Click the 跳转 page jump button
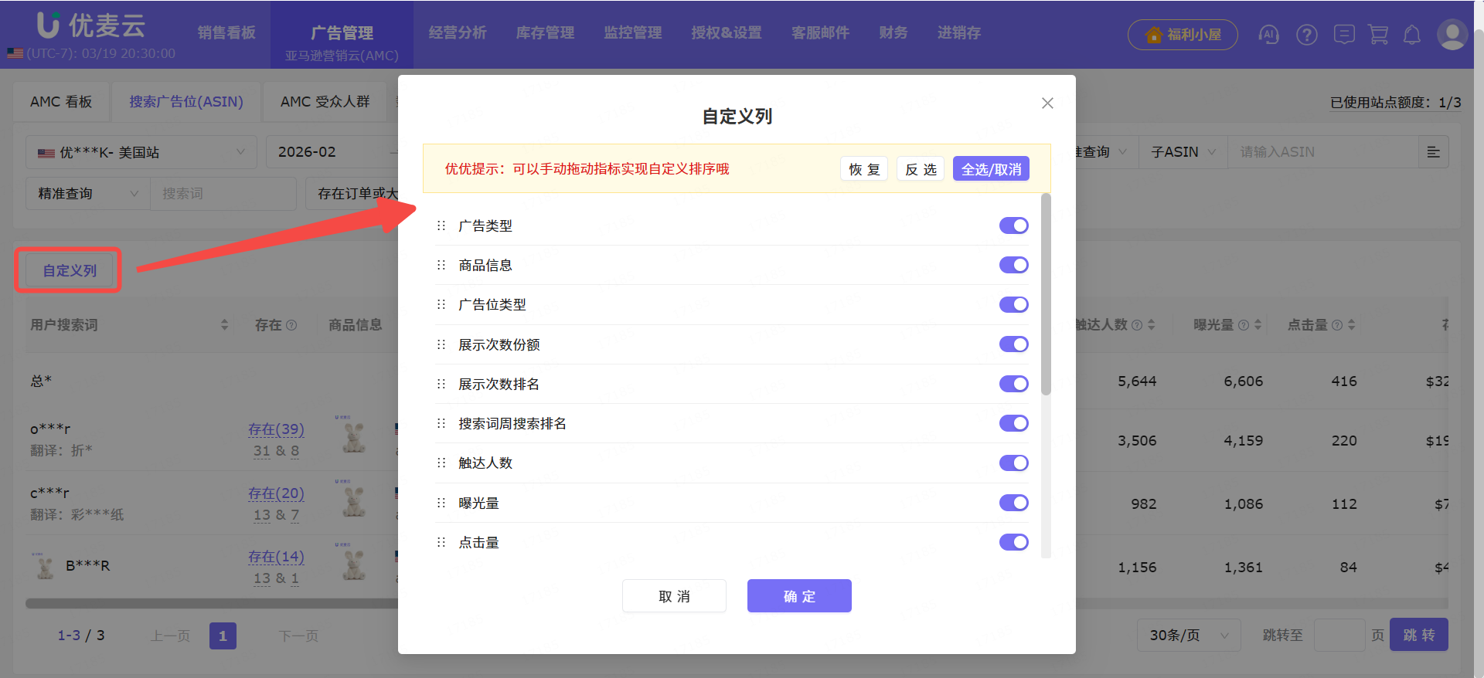Image resolution: width=1484 pixels, height=678 pixels. pyautogui.click(x=1419, y=635)
